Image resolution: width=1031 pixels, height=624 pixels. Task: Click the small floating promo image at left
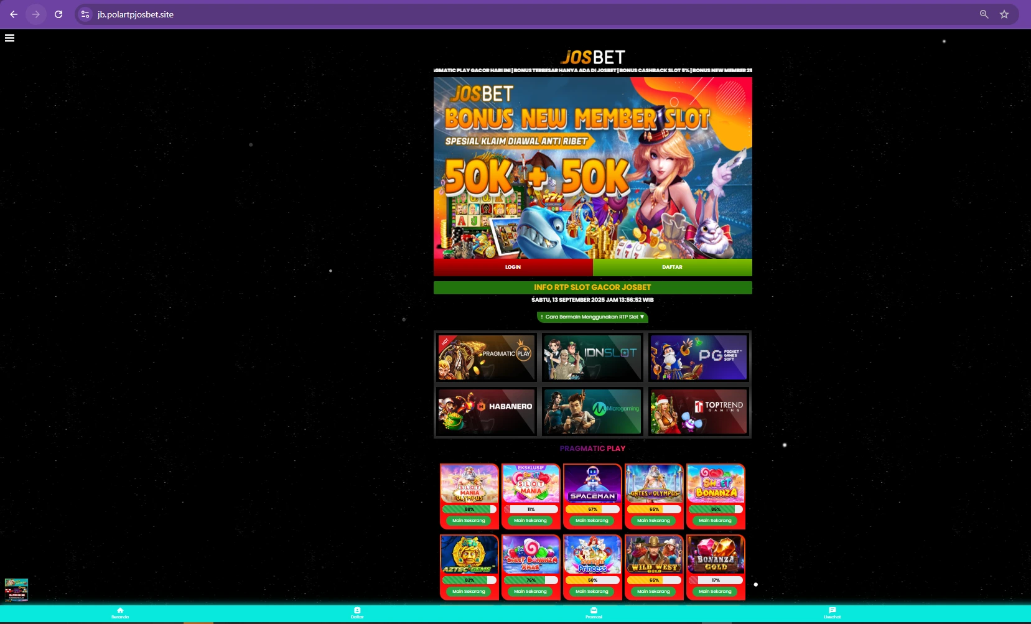pyautogui.click(x=16, y=590)
